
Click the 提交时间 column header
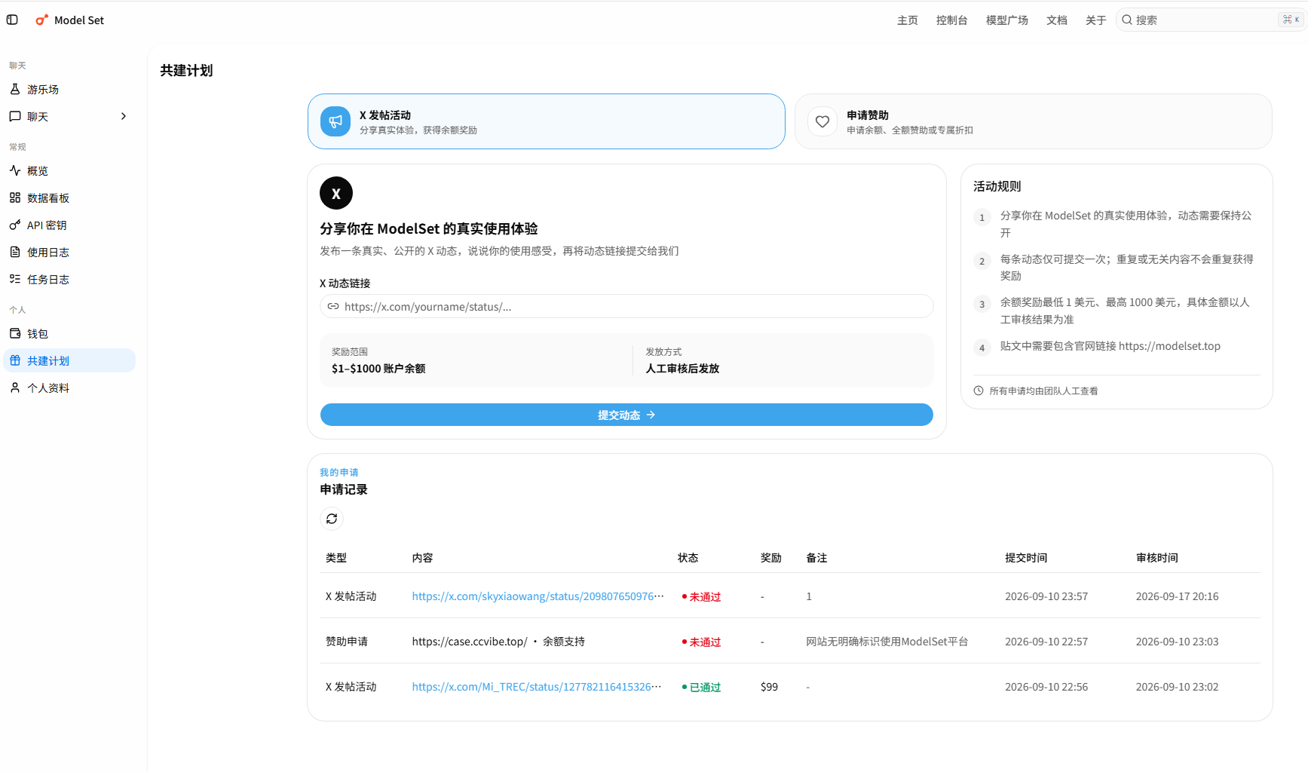tap(1026, 558)
